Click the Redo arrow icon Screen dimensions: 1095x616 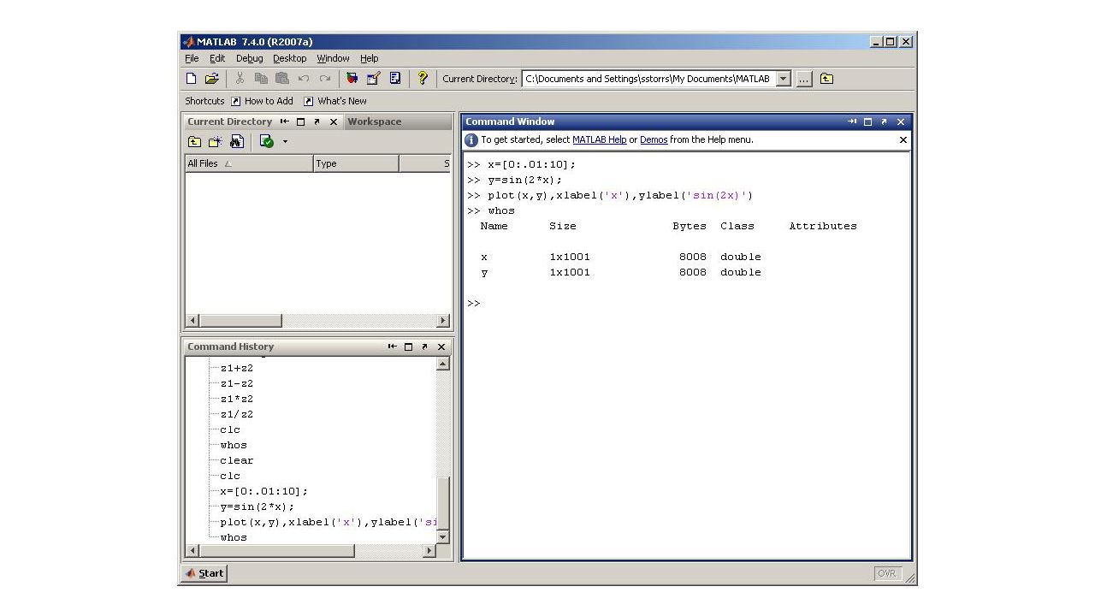coord(325,79)
